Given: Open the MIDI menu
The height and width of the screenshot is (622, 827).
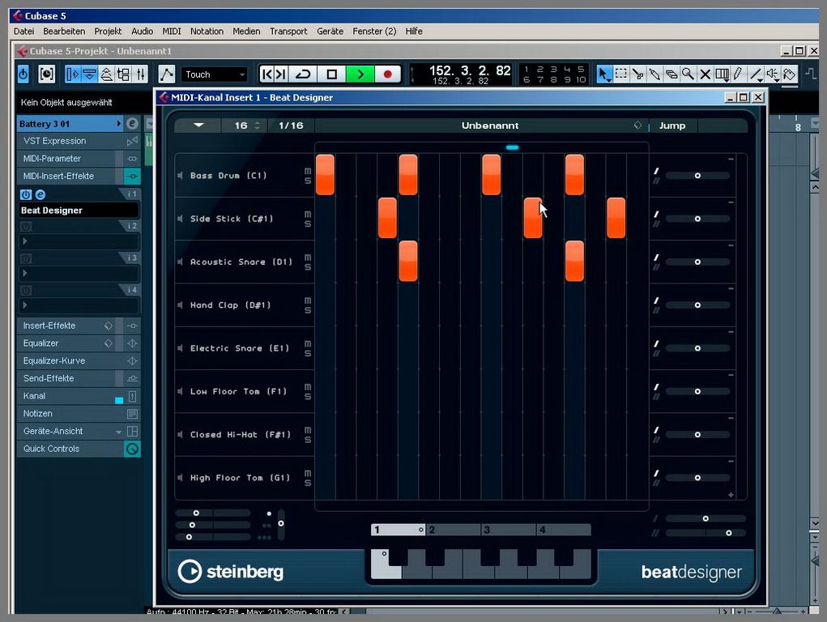Looking at the screenshot, I should 172,31.
